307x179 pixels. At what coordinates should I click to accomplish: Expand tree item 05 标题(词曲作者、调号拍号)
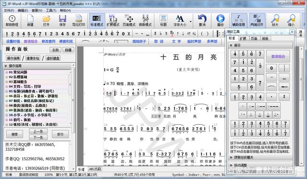coord(7,91)
